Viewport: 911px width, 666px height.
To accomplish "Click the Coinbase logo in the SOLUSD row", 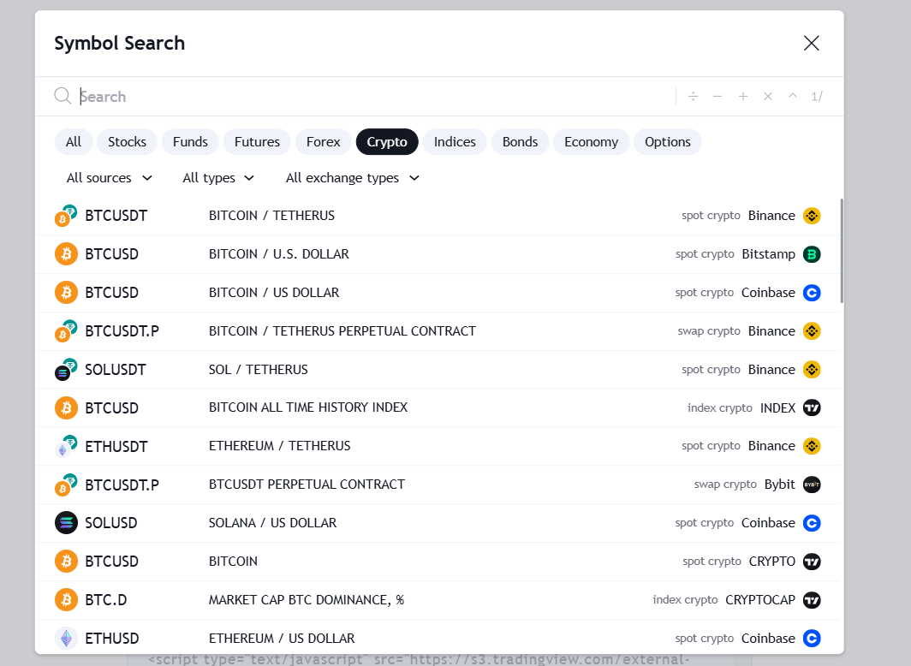I will coord(812,522).
